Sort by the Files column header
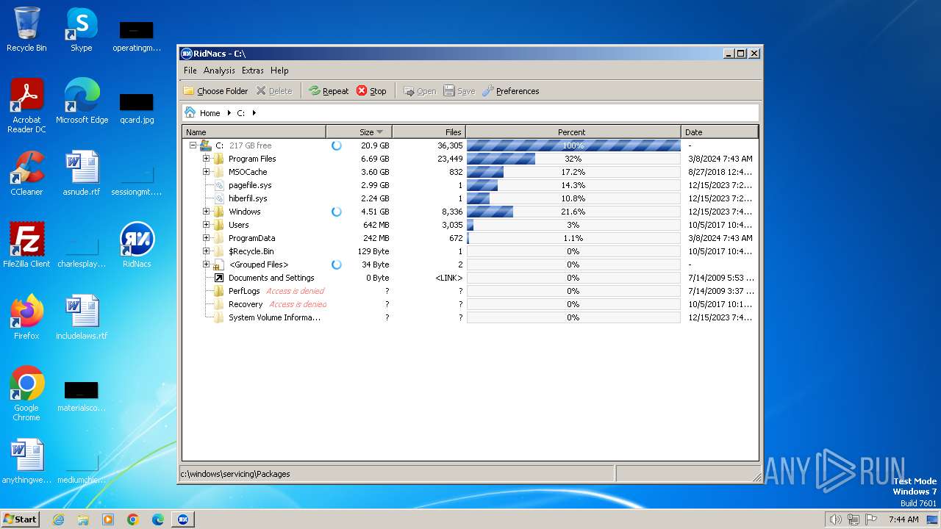 point(429,132)
